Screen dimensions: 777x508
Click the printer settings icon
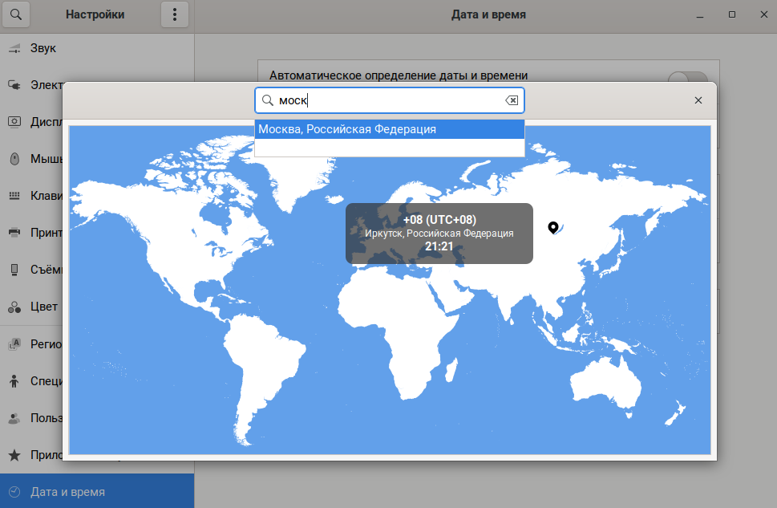click(x=14, y=233)
